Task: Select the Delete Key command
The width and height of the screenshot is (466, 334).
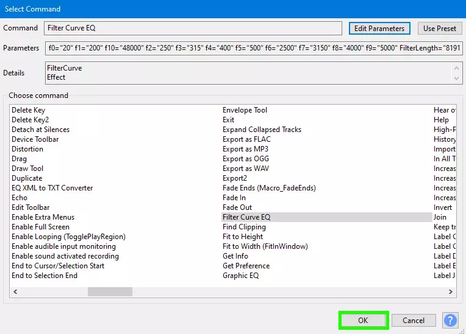Action: (x=28, y=110)
